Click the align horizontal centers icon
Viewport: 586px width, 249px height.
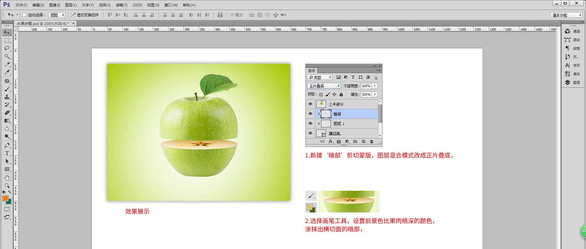point(144,15)
